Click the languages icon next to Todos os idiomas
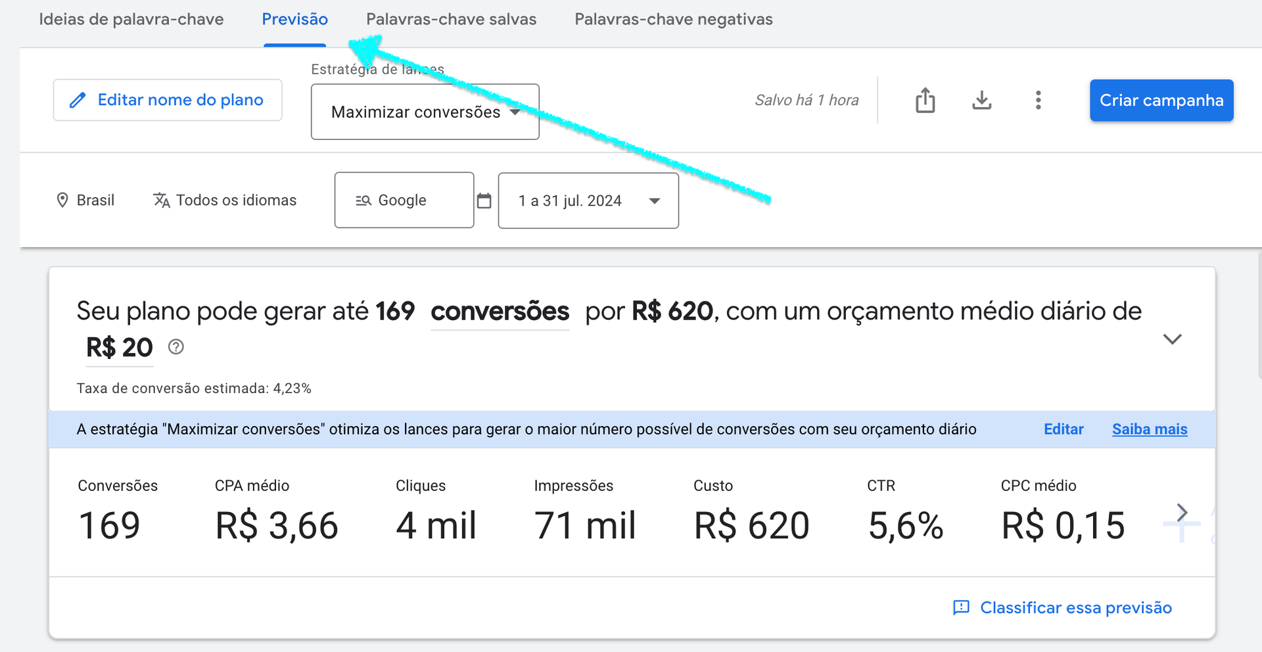The height and width of the screenshot is (652, 1262). pyautogui.click(x=161, y=200)
